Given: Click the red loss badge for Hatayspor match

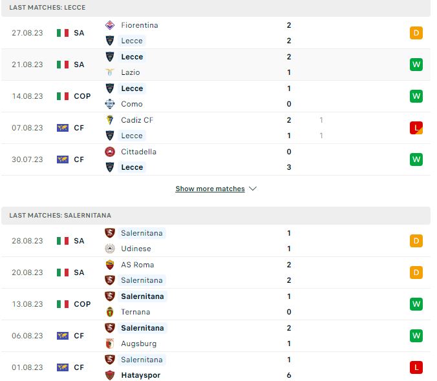Looking at the screenshot, I should (416, 367).
